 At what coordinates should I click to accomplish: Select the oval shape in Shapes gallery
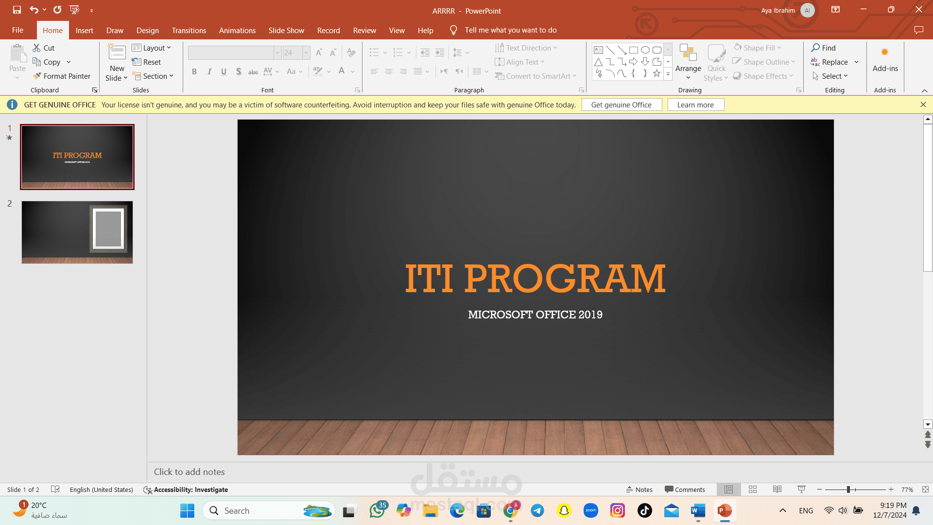tap(645, 50)
